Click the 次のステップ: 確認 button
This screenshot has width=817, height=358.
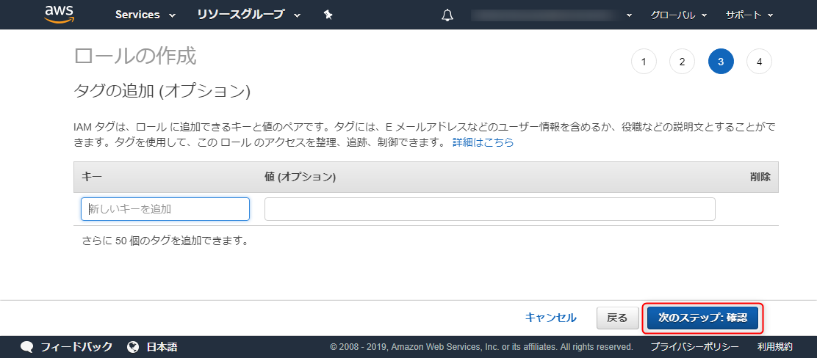click(x=703, y=318)
